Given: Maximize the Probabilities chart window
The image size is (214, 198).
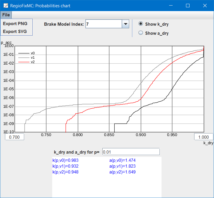Looking at the screenshot, I should tap(188, 6).
